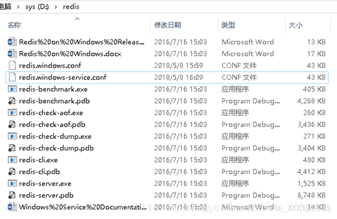The image size is (337, 219).
Task: Click the application icon of redis-check-aof.exe
Action: tap(12, 112)
